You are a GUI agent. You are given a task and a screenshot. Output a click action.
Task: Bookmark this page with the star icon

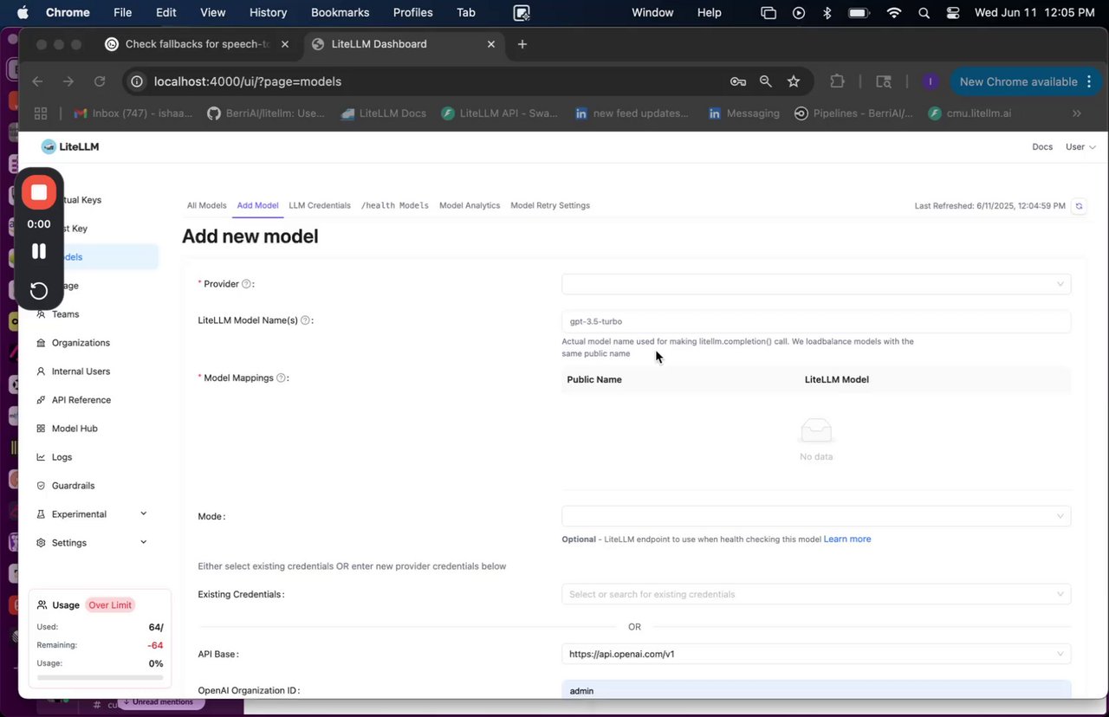pos(794,81)
